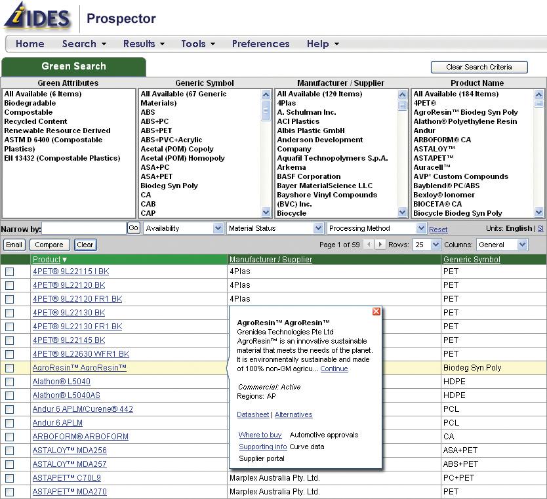Click the Go button
The image size is (547, 499).
[x=133, y=228]
